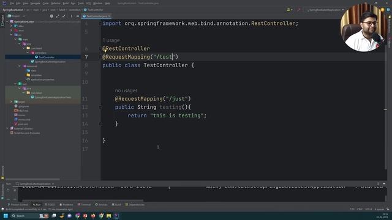Open File Explorer from the taskbar
The height and width of the screenshot is (220, 392).
109,216
